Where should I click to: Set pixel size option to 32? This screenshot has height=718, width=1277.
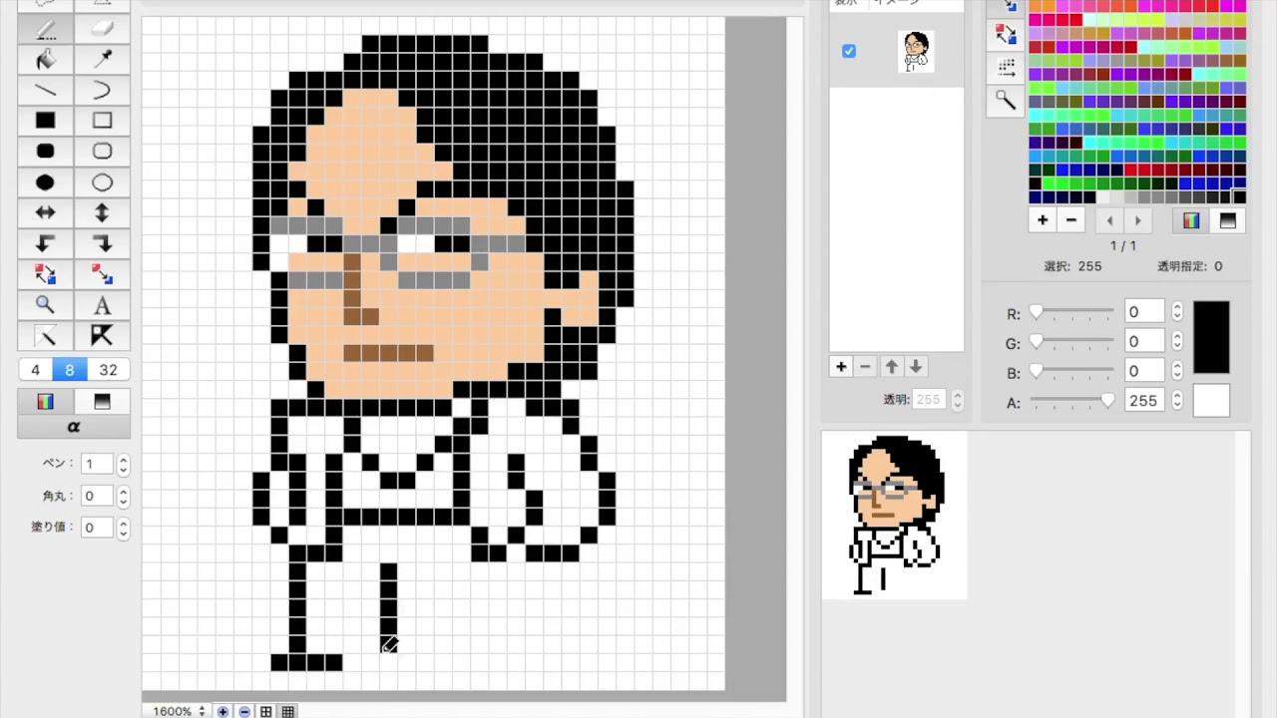coord(108,370)
